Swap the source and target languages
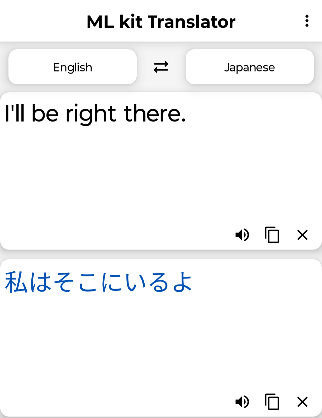 click(161, 67)
